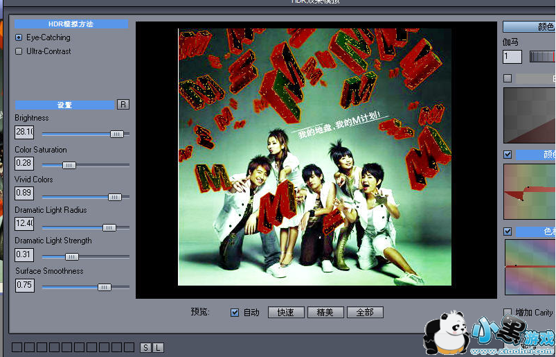Screen dimensions: 556x357
Task: Click the L load preset button
Action: (x=158, y=347)
